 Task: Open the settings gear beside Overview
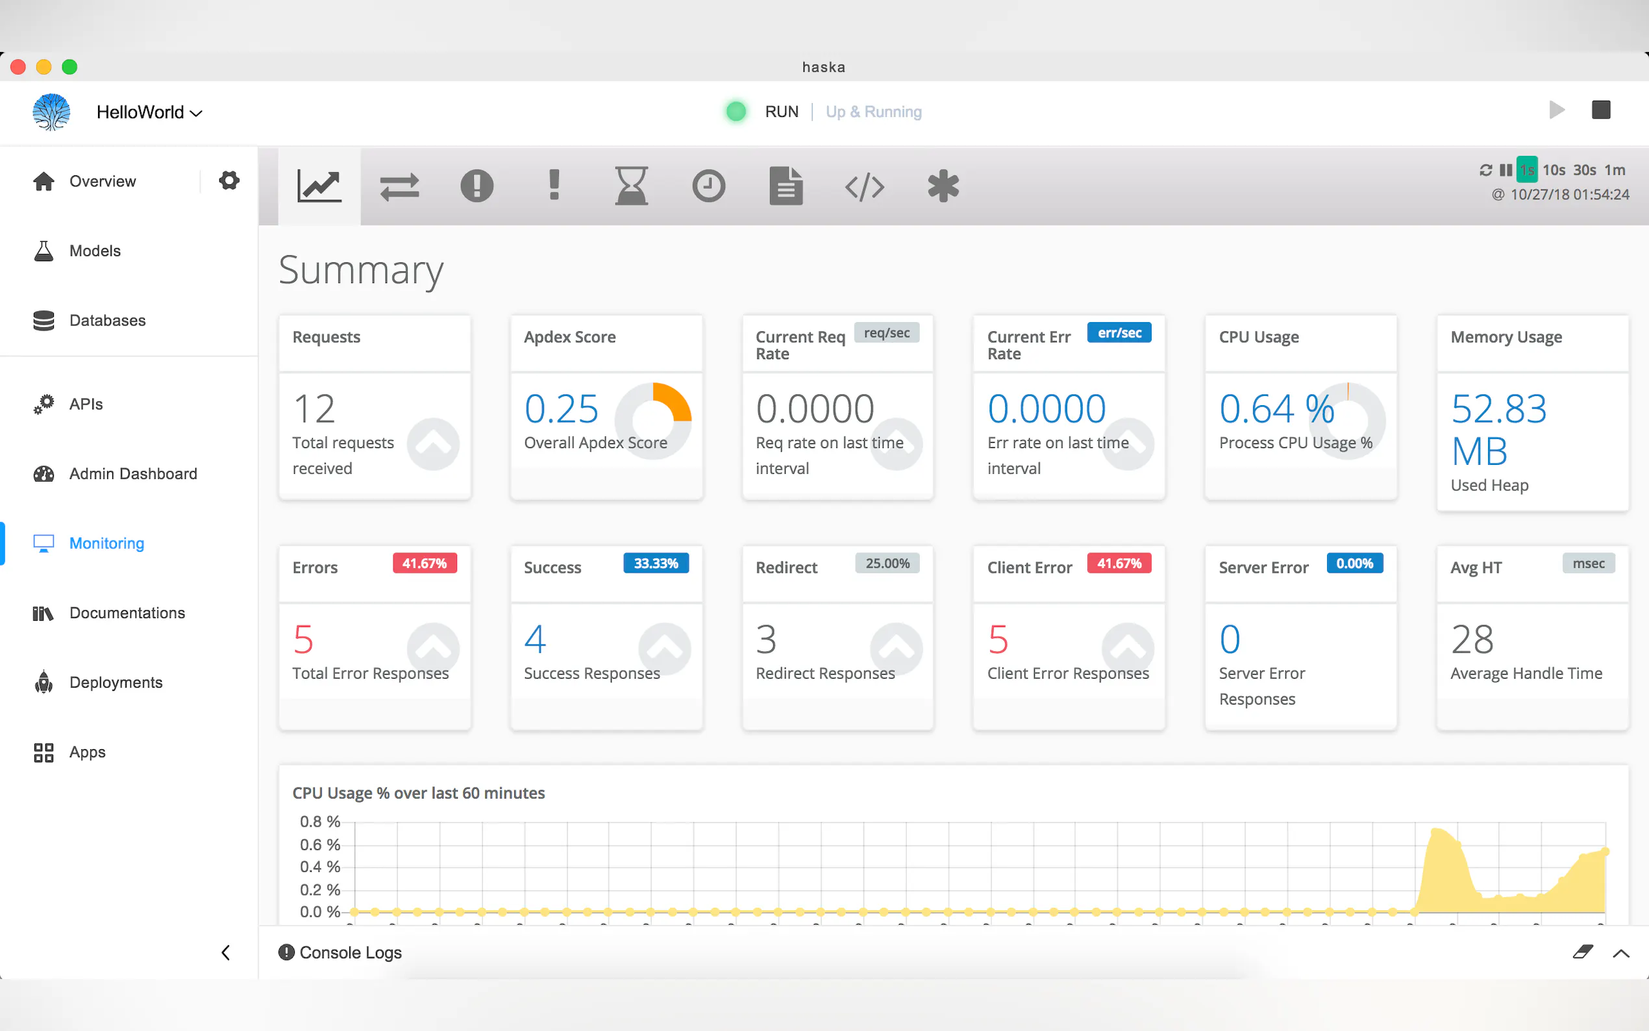point(229,180)
